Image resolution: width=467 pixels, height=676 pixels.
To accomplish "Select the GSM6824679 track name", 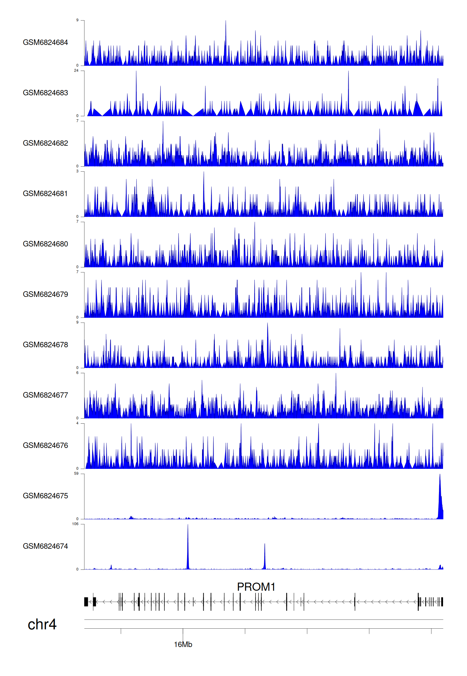I will (45, 294).
